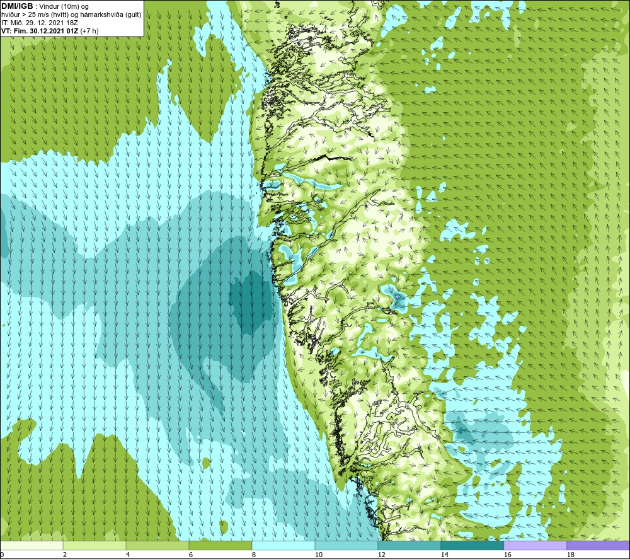Viewport: 630px width, 559px height.
Task: Click the 16–18 m/s lavender legend swatch
Action: point(535,546)
